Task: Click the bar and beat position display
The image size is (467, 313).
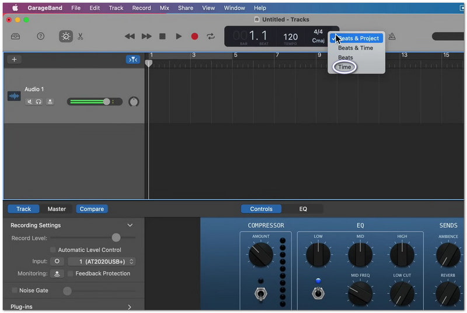Action: 251,36
